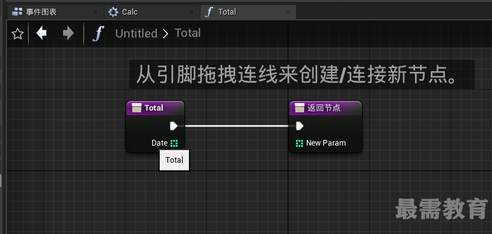The width and height of the screenshot is (492, 234).
Task: Close the 事件图表 tab
Action: pyautogui.click(x=95, y=12)
